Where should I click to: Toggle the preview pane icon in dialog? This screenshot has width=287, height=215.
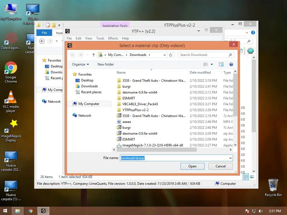(x=221, y=64)
